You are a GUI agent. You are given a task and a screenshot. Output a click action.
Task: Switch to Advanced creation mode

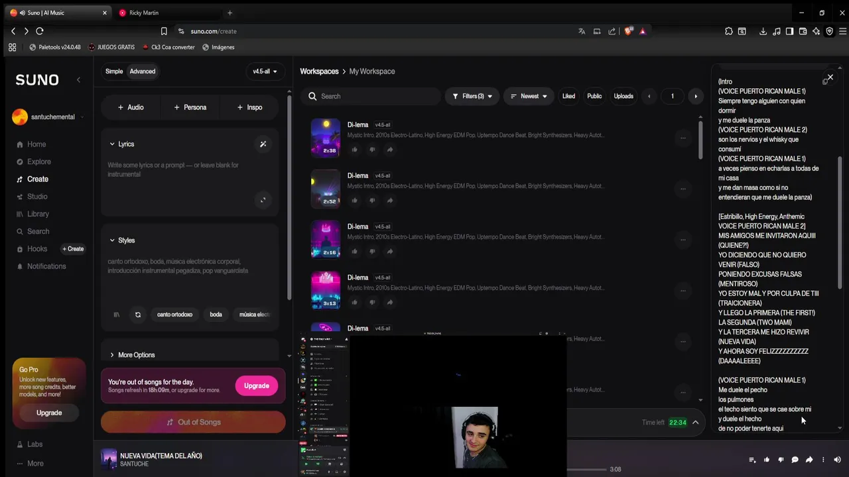coord(143,72)
